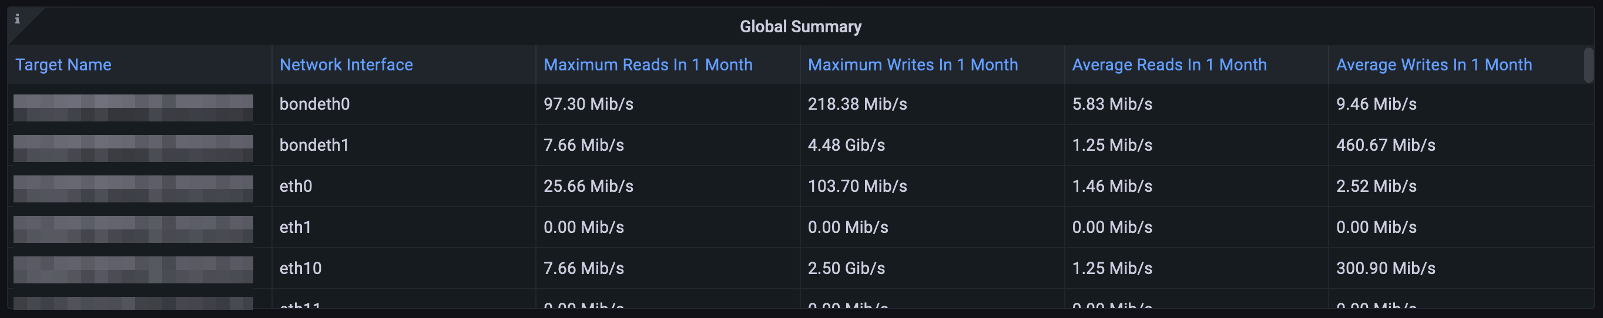Sort by Maximum Writes In 1 Month
The width and height of the screenshot is (1603, 318).
tap(913, 65)
